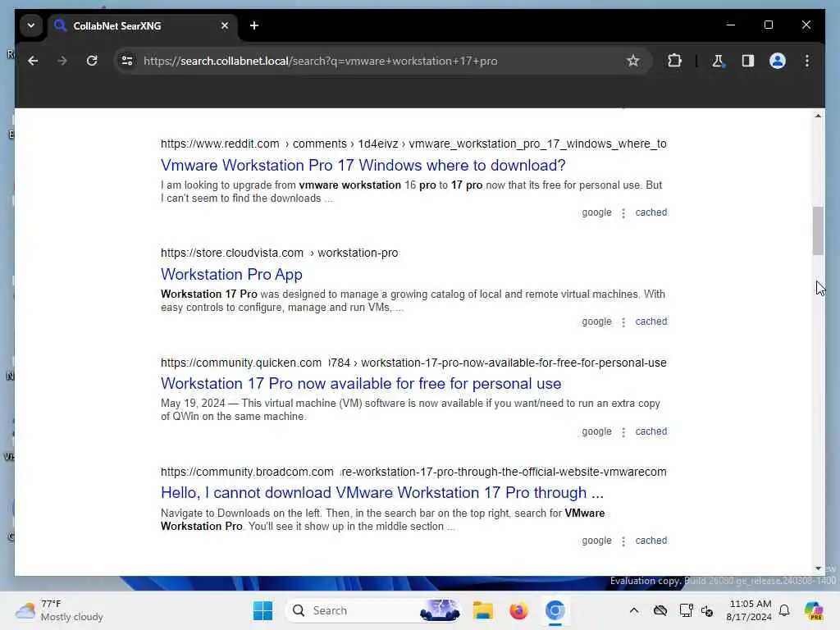840x630 pixels.
Task: Open the clock showing 11:05 AM
Action: coord(749,610)
